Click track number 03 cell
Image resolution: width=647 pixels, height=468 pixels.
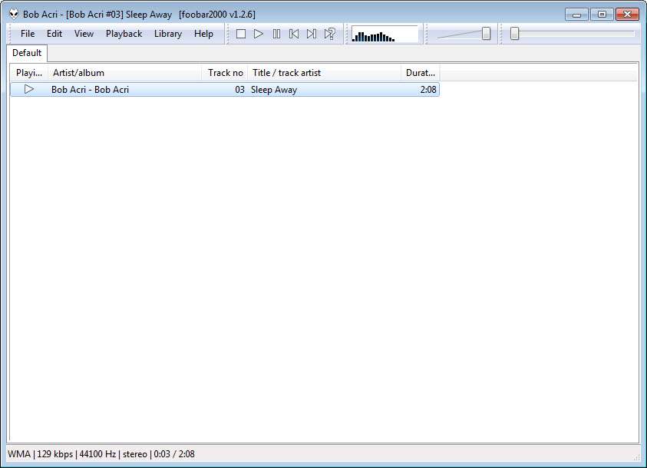coord(239,90)
